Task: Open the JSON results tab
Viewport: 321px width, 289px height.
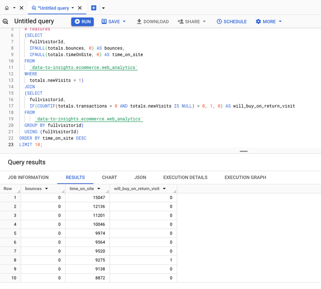Action: pos(140,178)
